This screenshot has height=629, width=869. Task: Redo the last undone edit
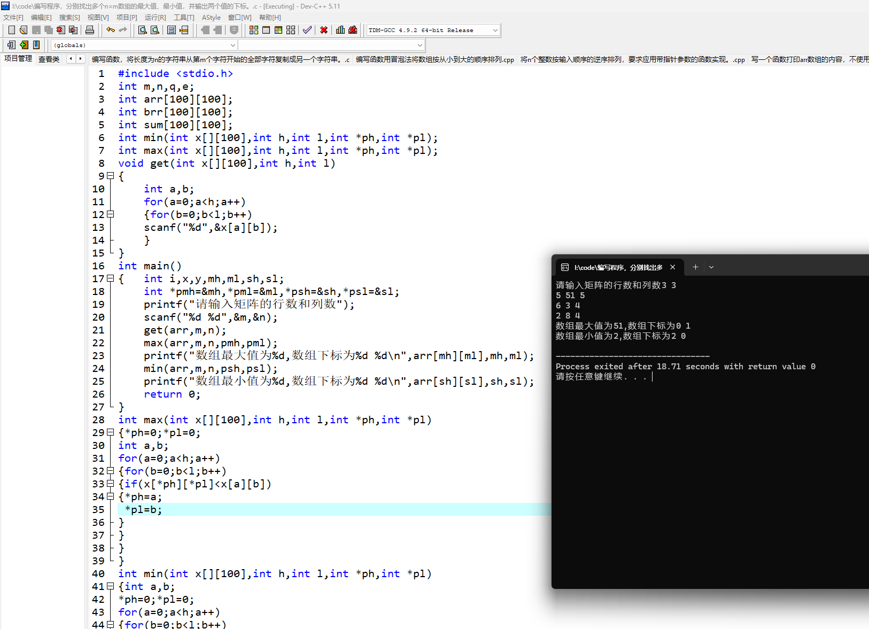tap(123, 30)
